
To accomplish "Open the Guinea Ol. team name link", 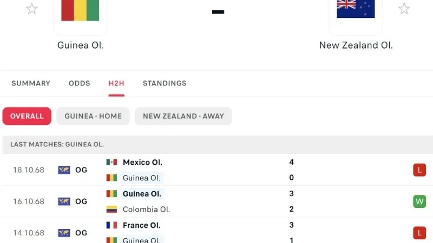I will pos(80,45).
